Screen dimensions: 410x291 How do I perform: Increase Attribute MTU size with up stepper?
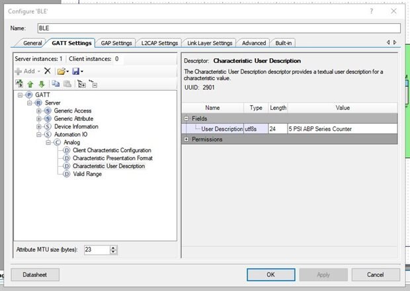pyautogui.click(x=114, y=247)
